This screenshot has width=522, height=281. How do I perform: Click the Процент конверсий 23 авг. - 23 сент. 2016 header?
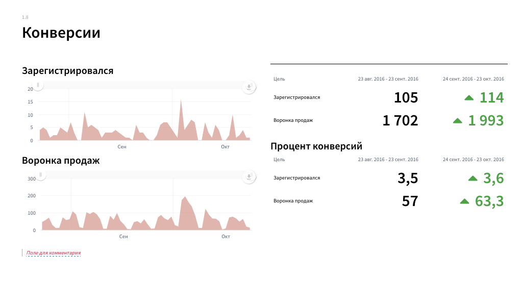pyautogui.click(x=388, y=160)
